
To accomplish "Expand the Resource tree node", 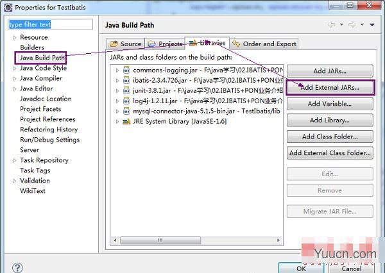I will [x=14, y=37].
